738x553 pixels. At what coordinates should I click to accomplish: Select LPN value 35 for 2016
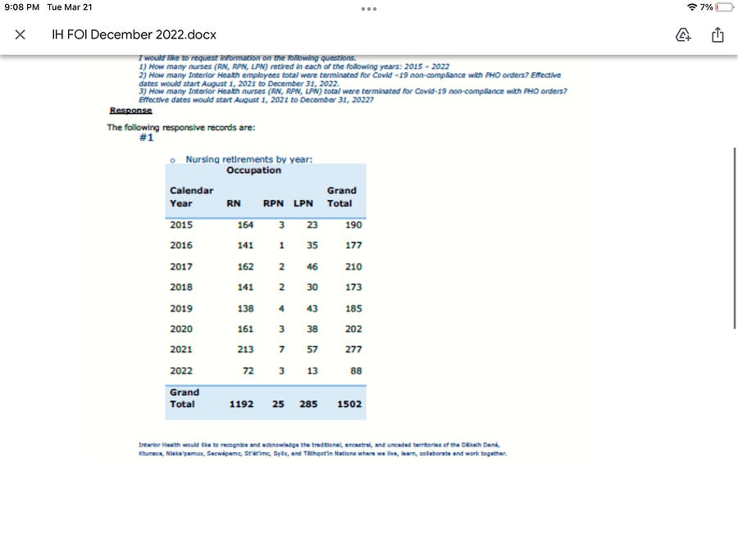pos(312,245)
